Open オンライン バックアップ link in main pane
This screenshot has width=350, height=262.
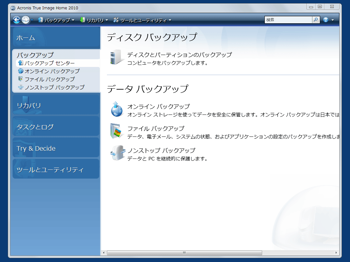pos(158,106)
